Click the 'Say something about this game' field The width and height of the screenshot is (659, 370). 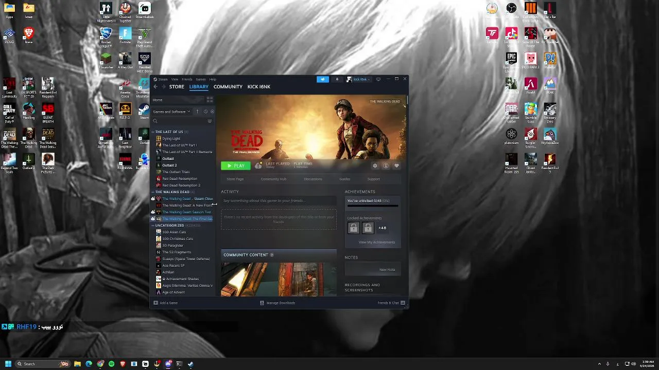coord(279,200)
